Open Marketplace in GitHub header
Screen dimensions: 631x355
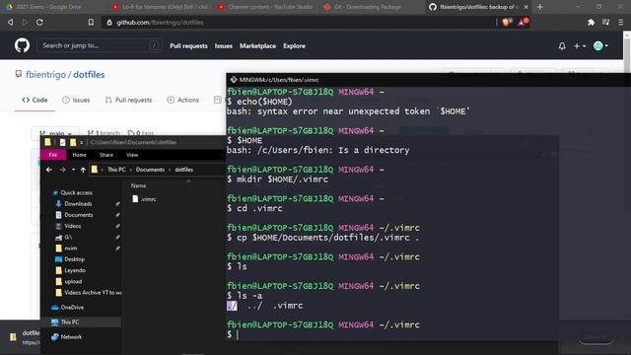coord(257,46)
